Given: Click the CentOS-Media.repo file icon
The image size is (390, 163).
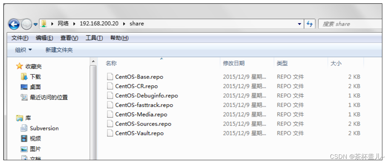Looking at the screenshot, I should click(x=110, y=114).
